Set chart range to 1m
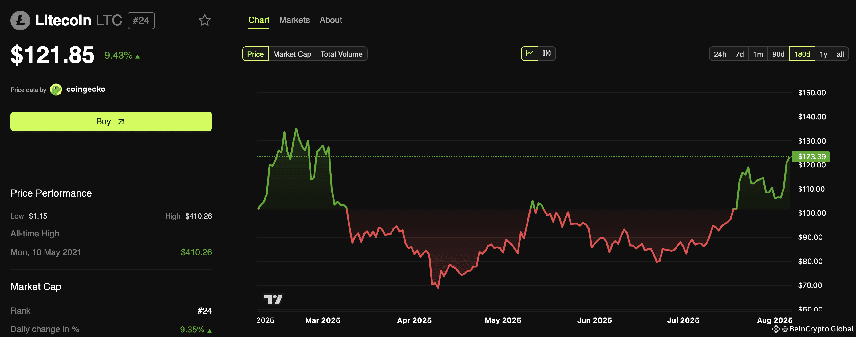The height and width of the screenshot is (337, 856). coord(758,54)
